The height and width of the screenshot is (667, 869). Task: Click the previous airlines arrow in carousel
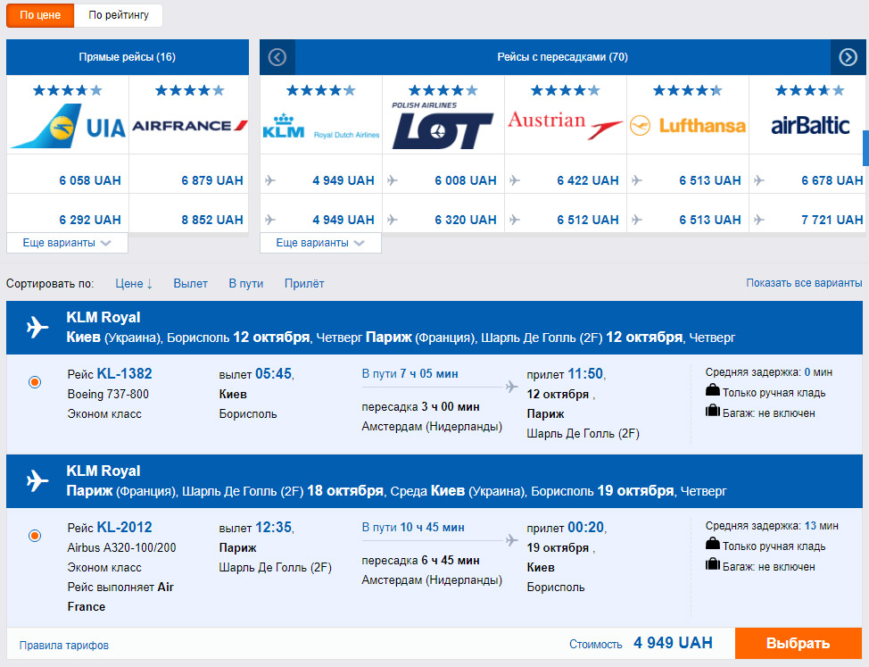click(x=277, y=57)
